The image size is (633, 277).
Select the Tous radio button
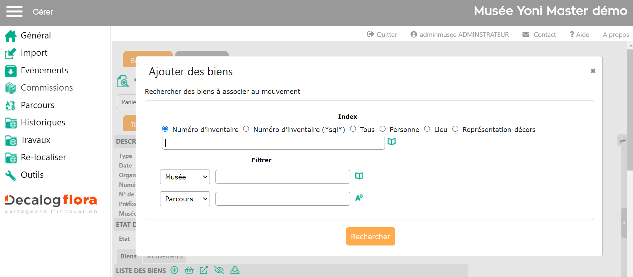point(353,129)
